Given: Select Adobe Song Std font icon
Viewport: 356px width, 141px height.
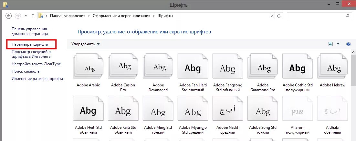Looking at the screenshot, I should [263, 109].
